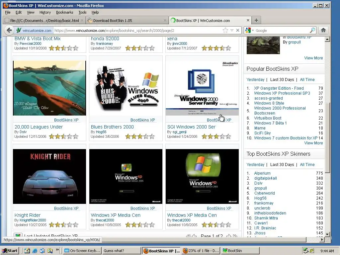This screenshot has width=340, height=255.
Task: Open skinner Shamik Mitra's profile
Action: click(266, 218)
